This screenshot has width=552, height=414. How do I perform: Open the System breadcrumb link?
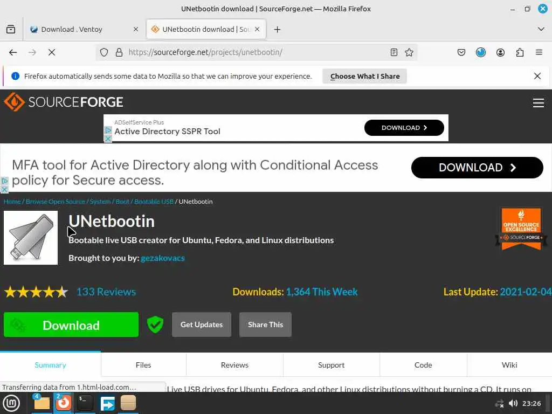click(100, 202)
